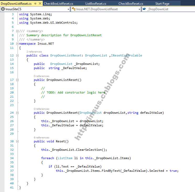This screenshot has height=192, width=195.
Task: Open the CheckBoxReset.cs tab
Action: [x=131, y=4]
